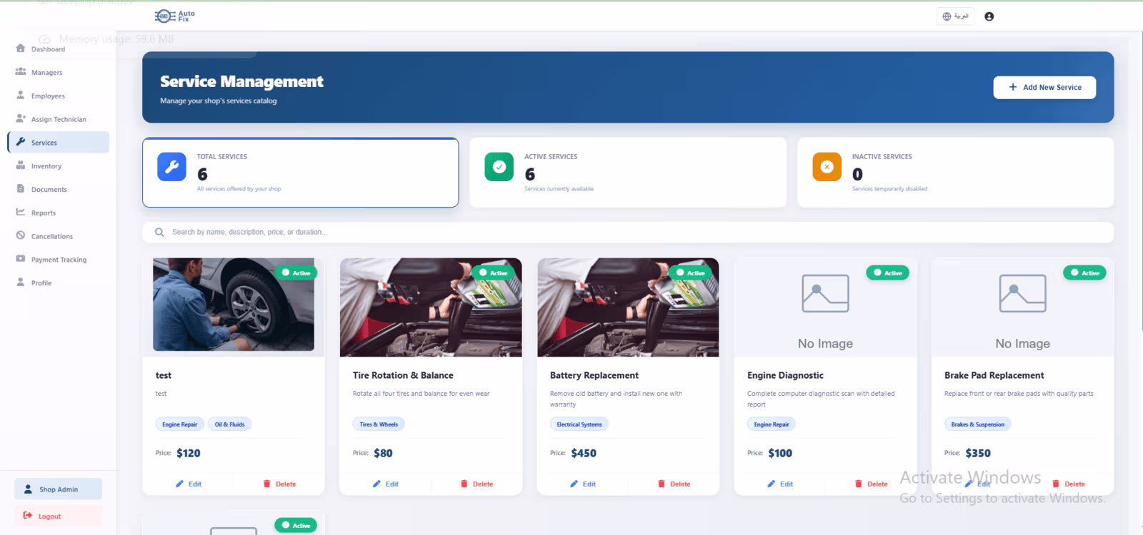Click the Assign Technician user-plus icon

pos(21,118)
